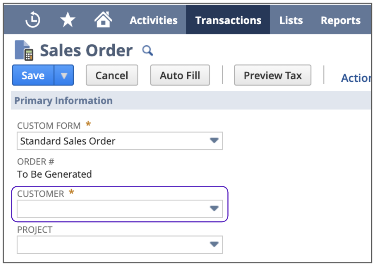This screenshot has width=376, height=266.
Task: Open the Transactions menu
Action: click(x=228, y=20)
